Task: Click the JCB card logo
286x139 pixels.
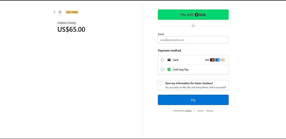Action: click(223, 60)
